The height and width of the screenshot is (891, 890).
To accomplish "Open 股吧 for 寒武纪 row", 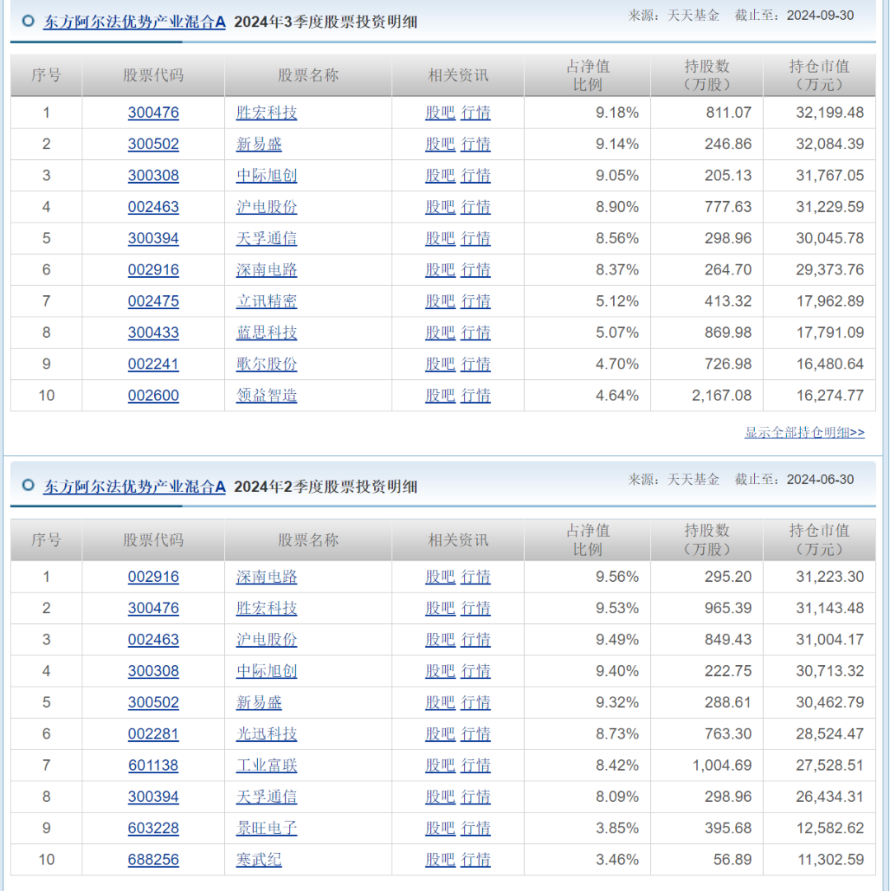I will click(x=440, y=860).
